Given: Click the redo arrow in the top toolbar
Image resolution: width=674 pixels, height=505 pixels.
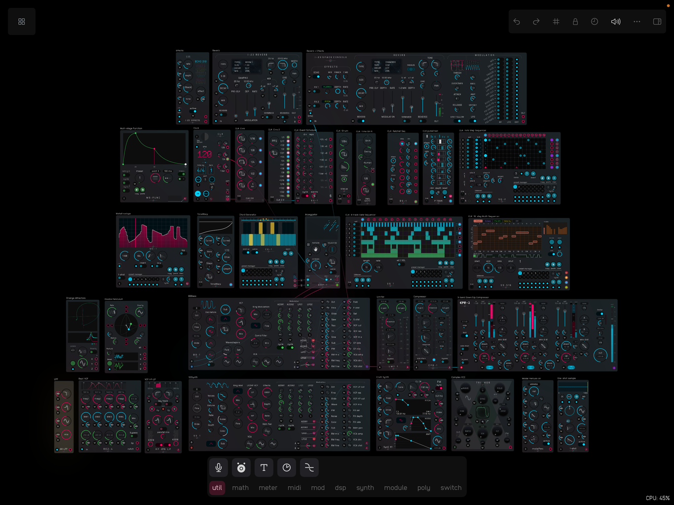Looking at the screenshot, I should [x=536, y=22].
